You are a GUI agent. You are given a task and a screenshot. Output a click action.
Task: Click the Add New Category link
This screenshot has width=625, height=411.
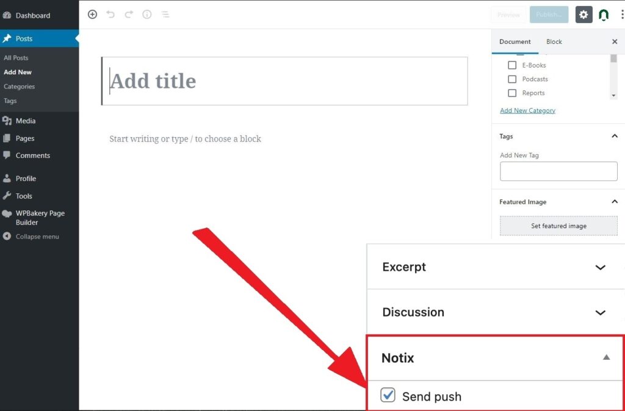pyautogui.click(x=527, y=110)
